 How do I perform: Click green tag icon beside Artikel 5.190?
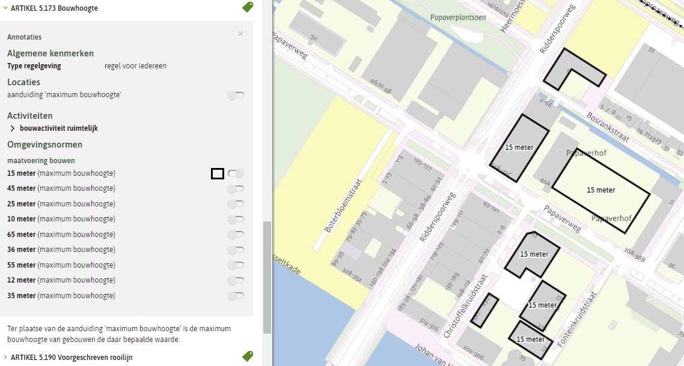coord(248,356)
